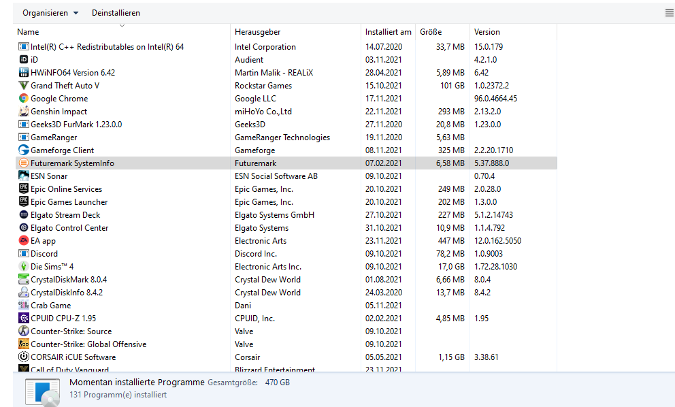Select the HWiNFO64 icon
Screen dimensions: 675x407
tap(24, 72)
